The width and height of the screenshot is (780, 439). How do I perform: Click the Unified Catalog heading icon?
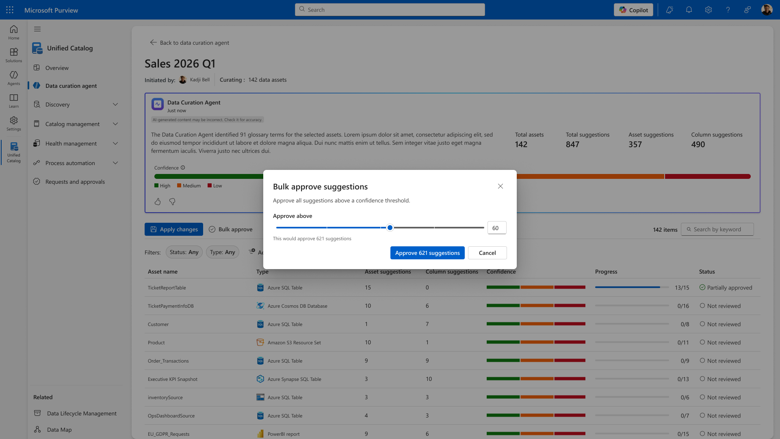[x=37, y=48]
